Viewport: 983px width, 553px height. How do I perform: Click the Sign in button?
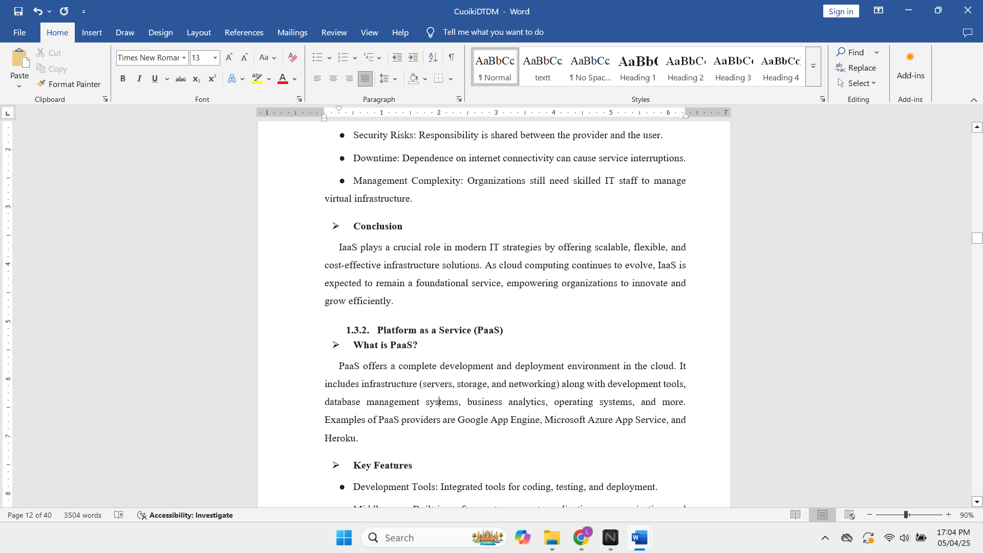841,11
